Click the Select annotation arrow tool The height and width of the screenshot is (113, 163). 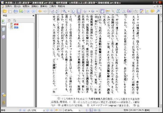[113, 11]
